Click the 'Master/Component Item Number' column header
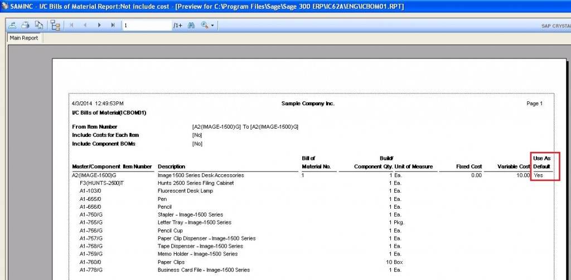571x280 pixels. (x=112, y=166)
